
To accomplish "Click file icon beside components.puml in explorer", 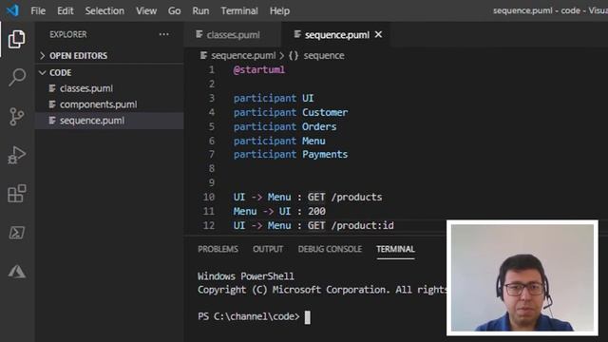I will [x=52, y=104].
